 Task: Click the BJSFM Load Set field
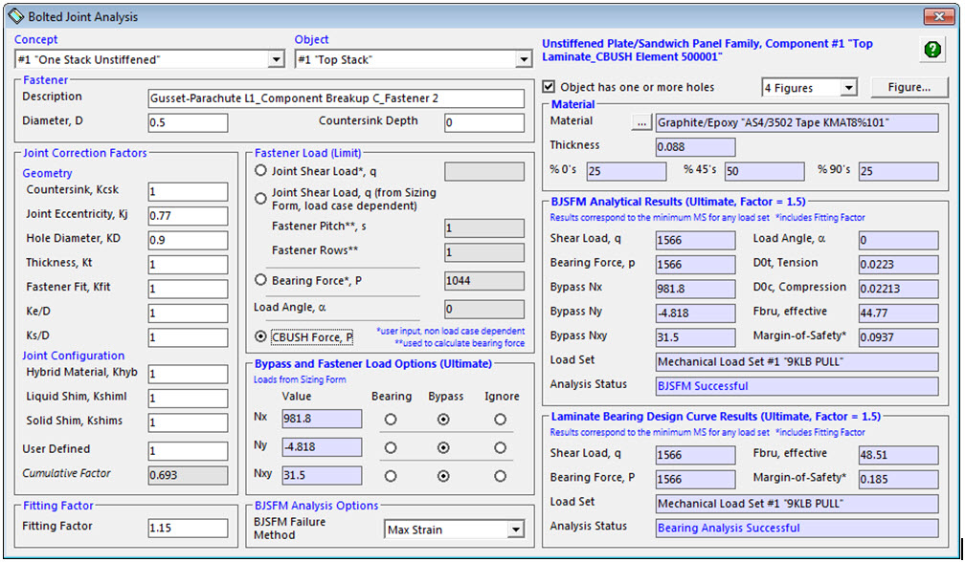(x=797, y=362)
